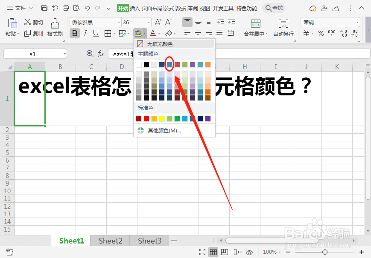Click the 查找 search button

pos(274,8)
